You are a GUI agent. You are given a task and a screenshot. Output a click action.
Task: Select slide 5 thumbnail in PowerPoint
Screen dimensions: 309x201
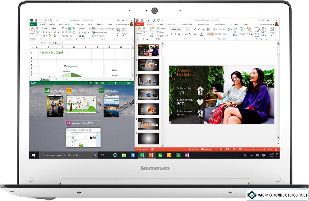coord(148,109)
